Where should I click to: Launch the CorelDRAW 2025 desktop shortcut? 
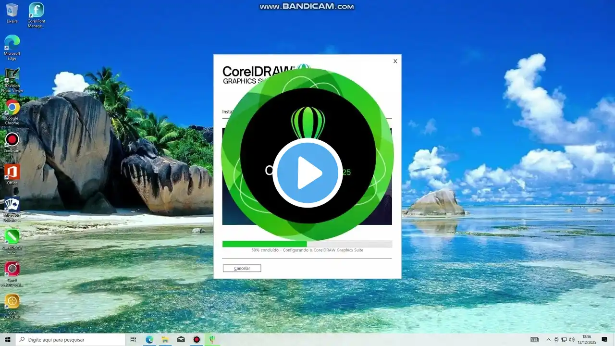click(12, 242)
